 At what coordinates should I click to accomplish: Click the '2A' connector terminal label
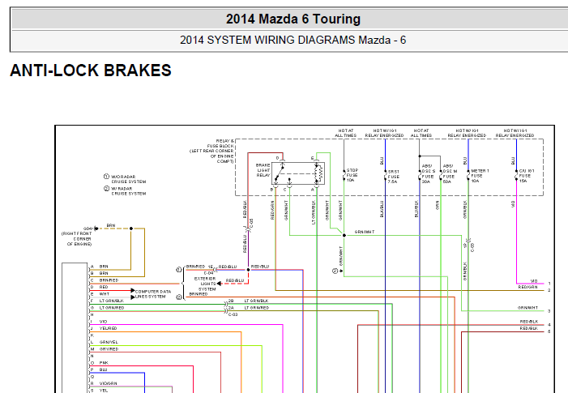pyautogui.click(x=231, y=308)
